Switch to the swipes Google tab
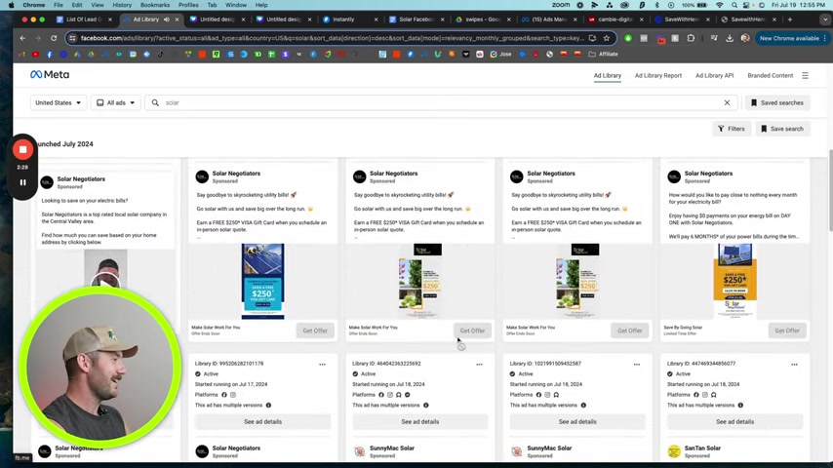This screenshot has height=468, width=833. pos(481,19)
